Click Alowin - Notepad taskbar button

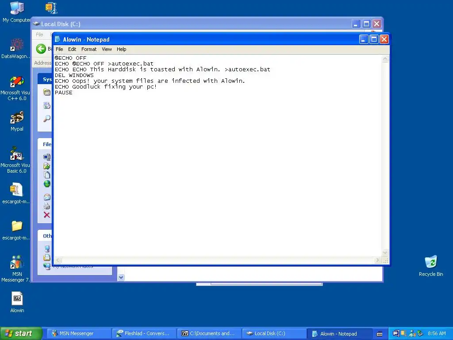coord(339,333)
